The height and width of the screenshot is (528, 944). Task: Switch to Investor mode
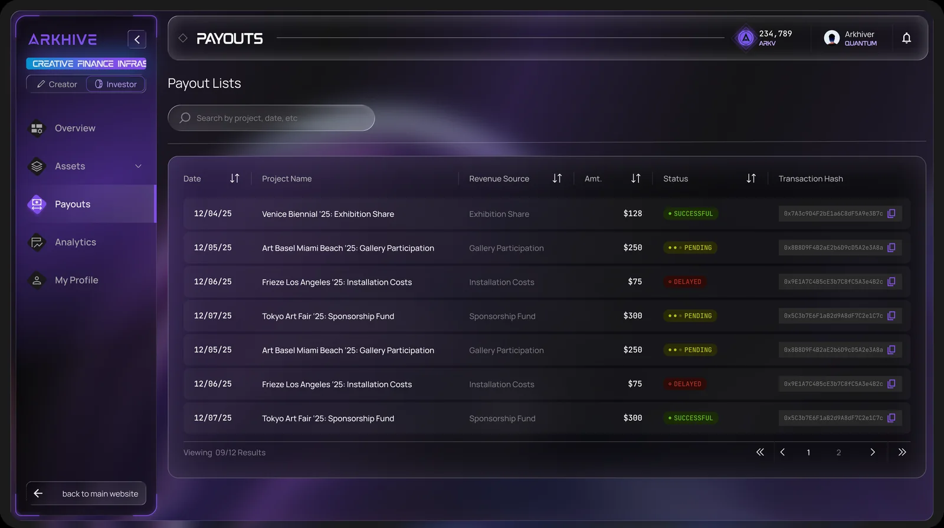[116, 84]
